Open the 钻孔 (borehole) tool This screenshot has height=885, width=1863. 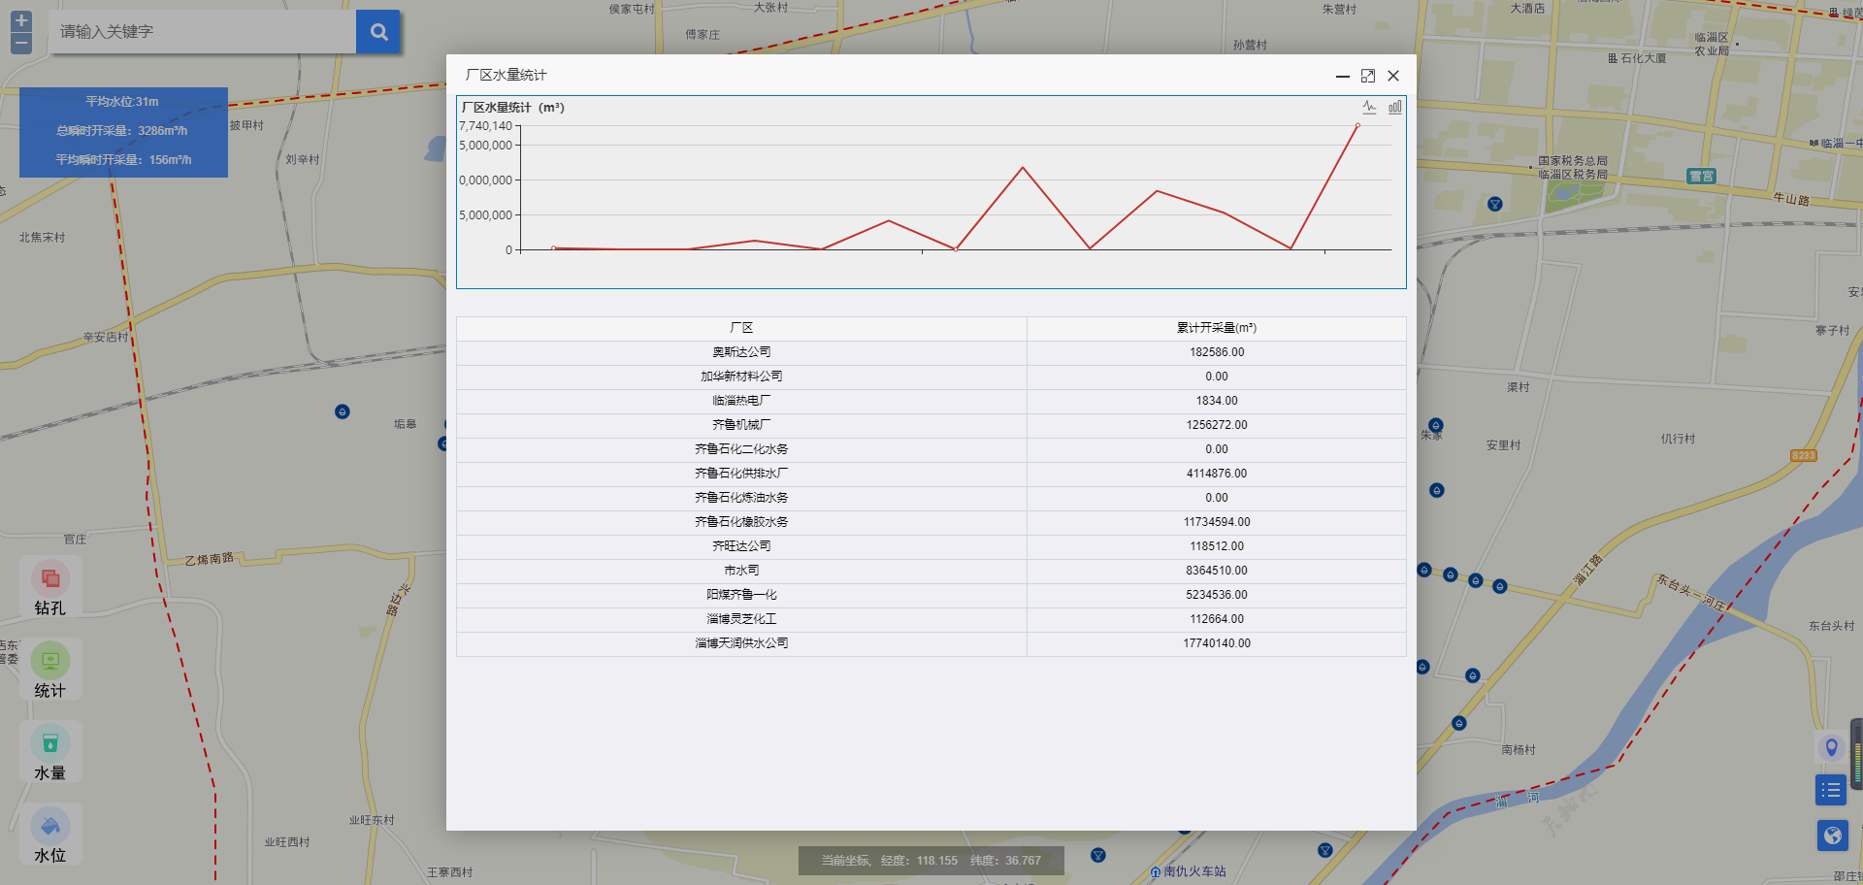(50, 588)
